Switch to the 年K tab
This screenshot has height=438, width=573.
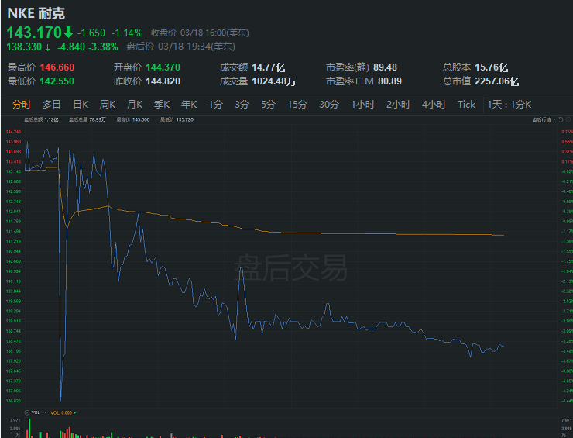[189, 105]
